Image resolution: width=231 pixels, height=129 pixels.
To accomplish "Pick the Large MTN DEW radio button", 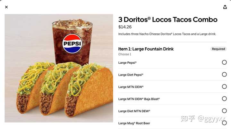I will 224,86.
